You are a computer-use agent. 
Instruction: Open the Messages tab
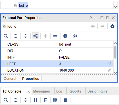(x=41, y=91)
